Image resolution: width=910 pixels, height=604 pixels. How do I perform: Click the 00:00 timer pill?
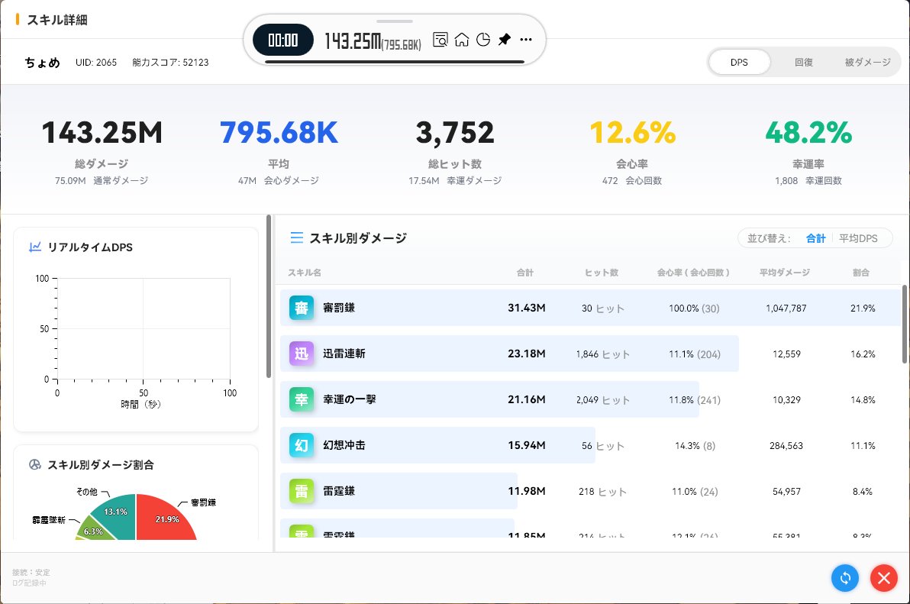283,40
